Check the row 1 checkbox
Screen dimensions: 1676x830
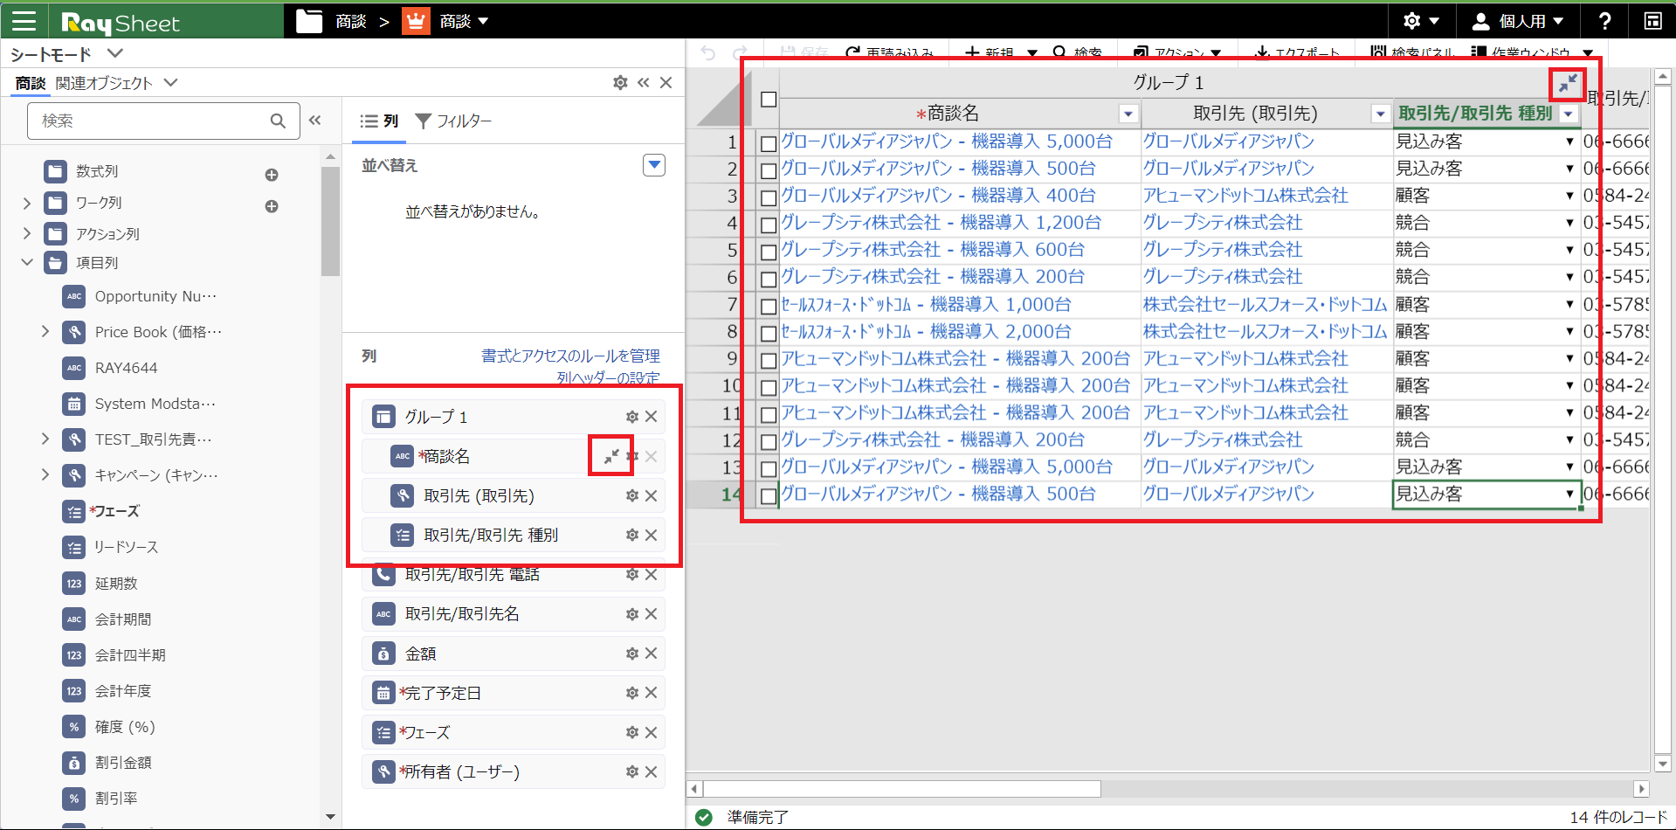click(x=769, y=143)
